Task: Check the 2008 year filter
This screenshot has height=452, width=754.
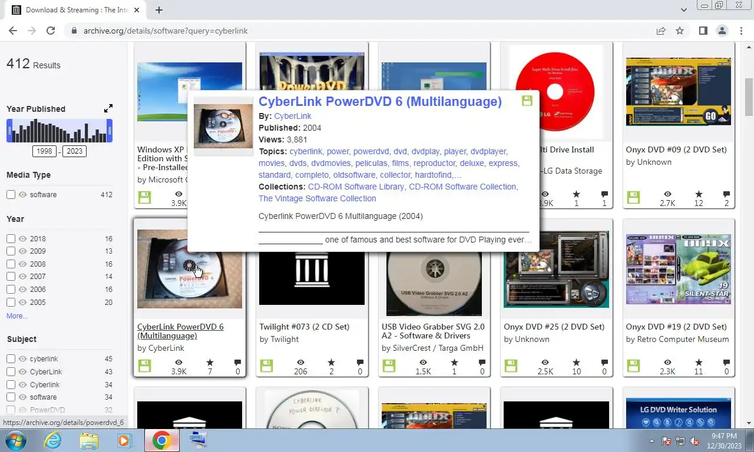Action: 11,264
